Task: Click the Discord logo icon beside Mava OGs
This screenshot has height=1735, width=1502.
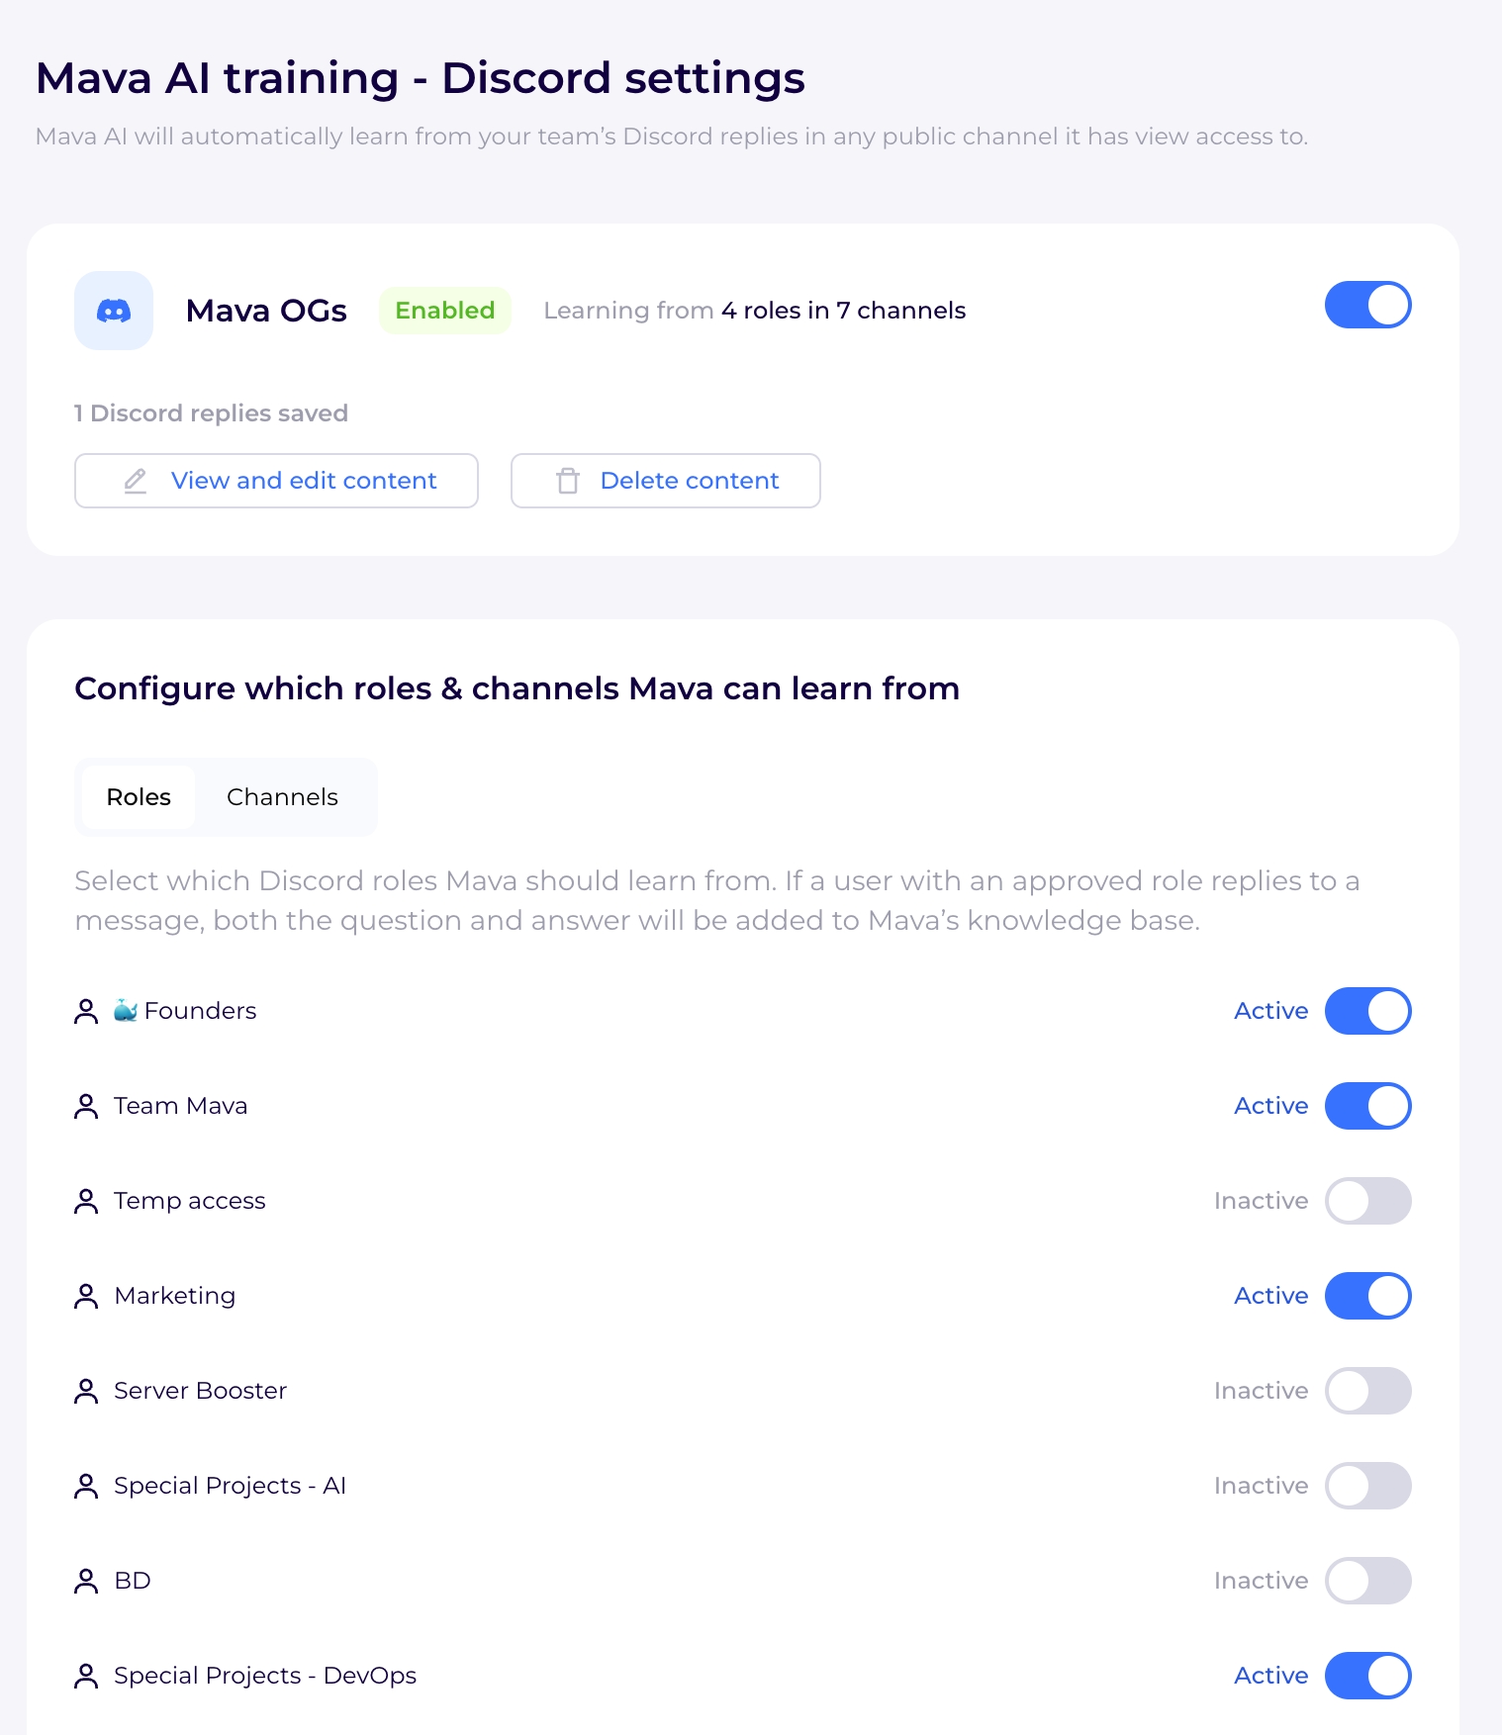Action: [x=114, y=311]
